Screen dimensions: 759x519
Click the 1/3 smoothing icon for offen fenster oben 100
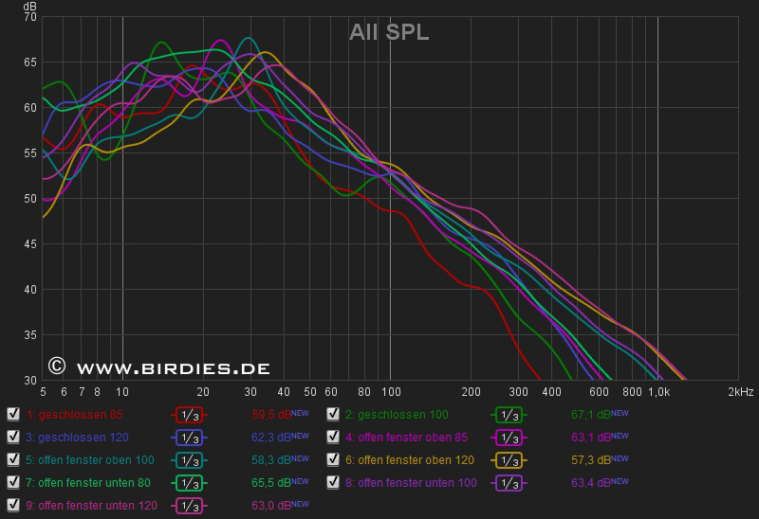[190, 459]
